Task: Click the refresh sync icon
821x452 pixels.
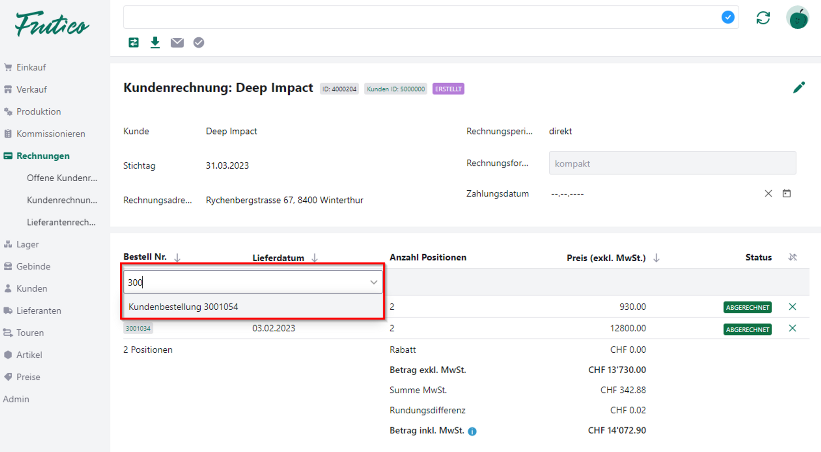Action: point(763,18)
